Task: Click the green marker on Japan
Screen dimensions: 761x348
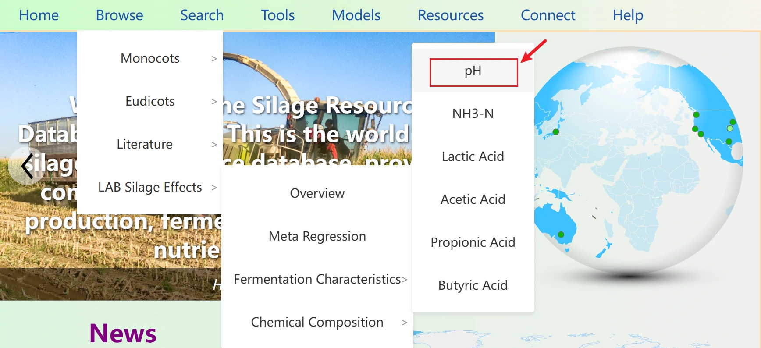Action: [556, 132]
